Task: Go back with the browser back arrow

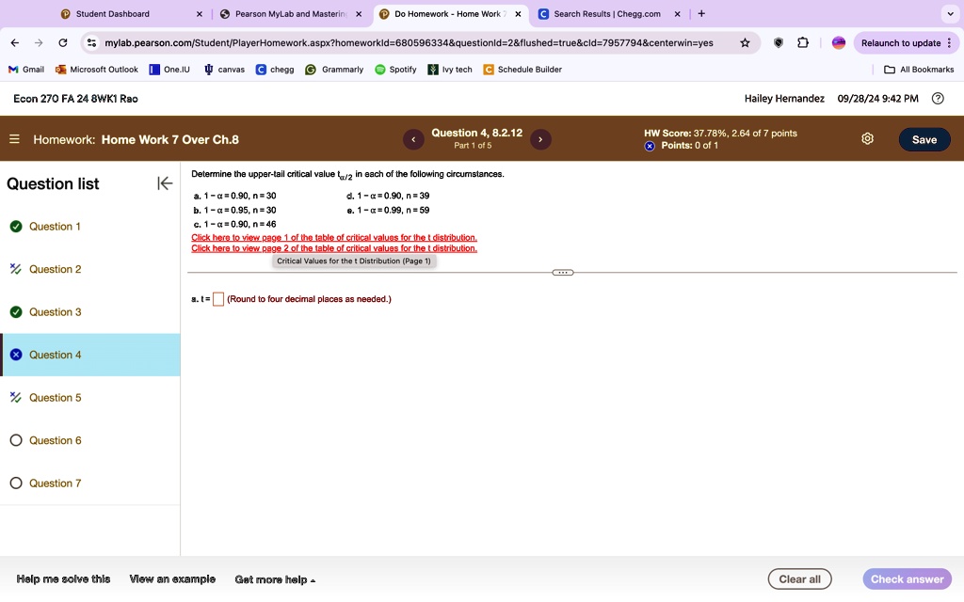Action: (15, 43)
